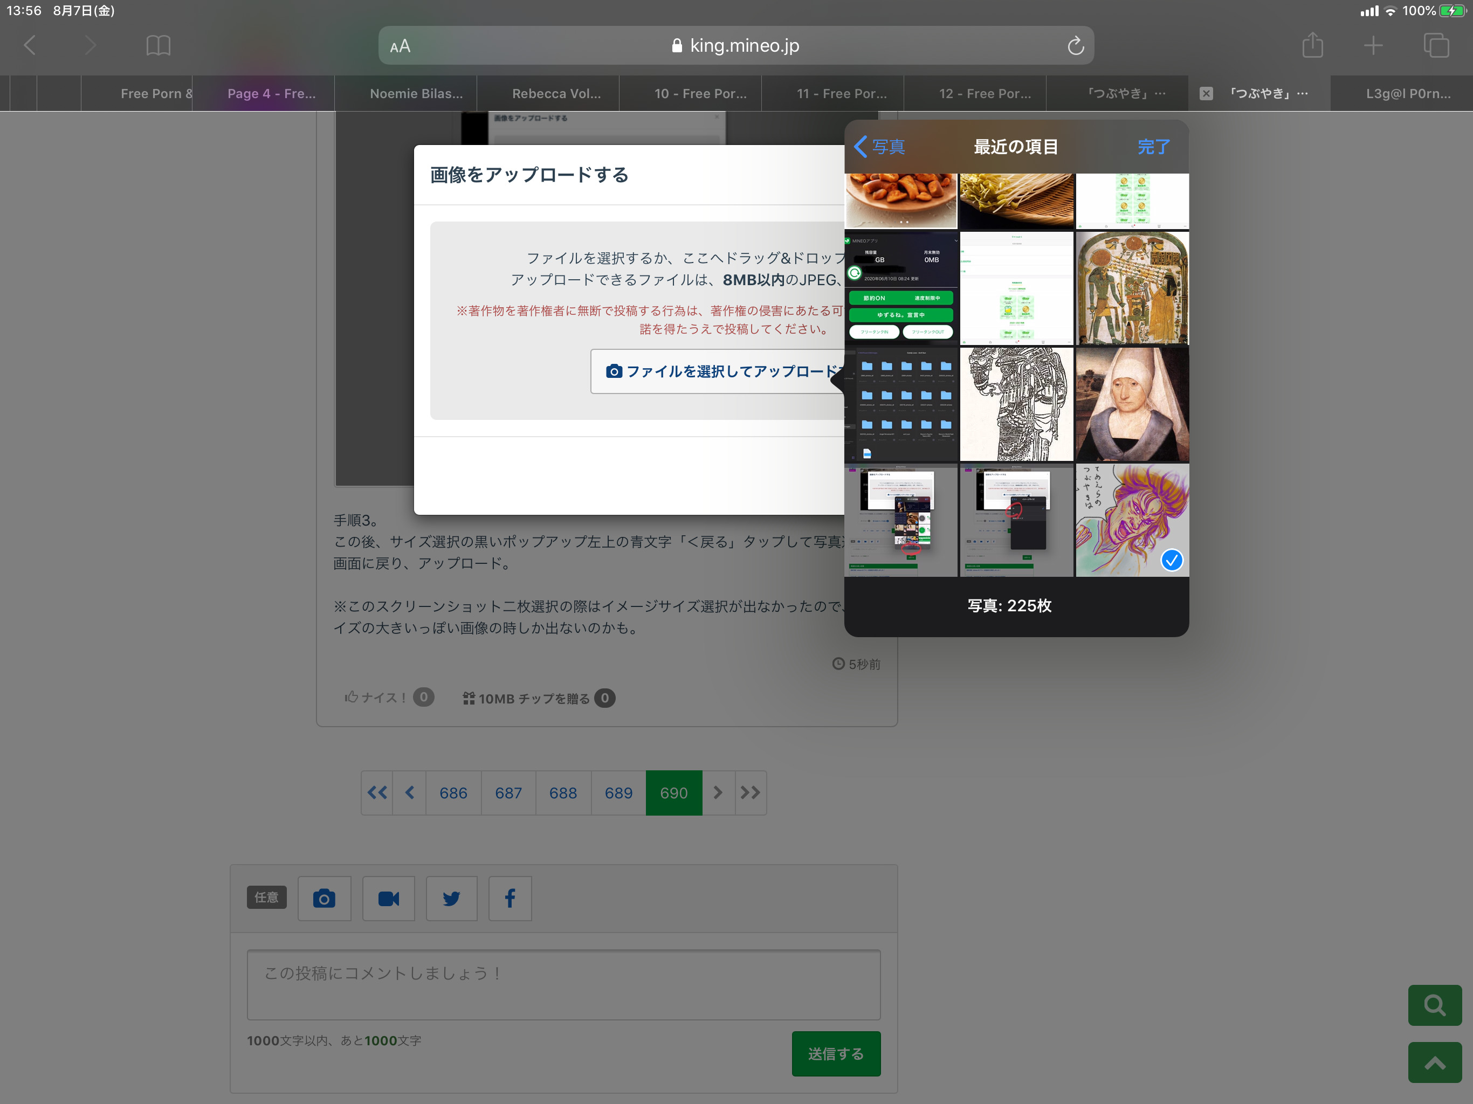This screenshot has height=1104, width=1473.
Task: Select the Egyptian wall painting photo
Action: (x=1131, y=288)
